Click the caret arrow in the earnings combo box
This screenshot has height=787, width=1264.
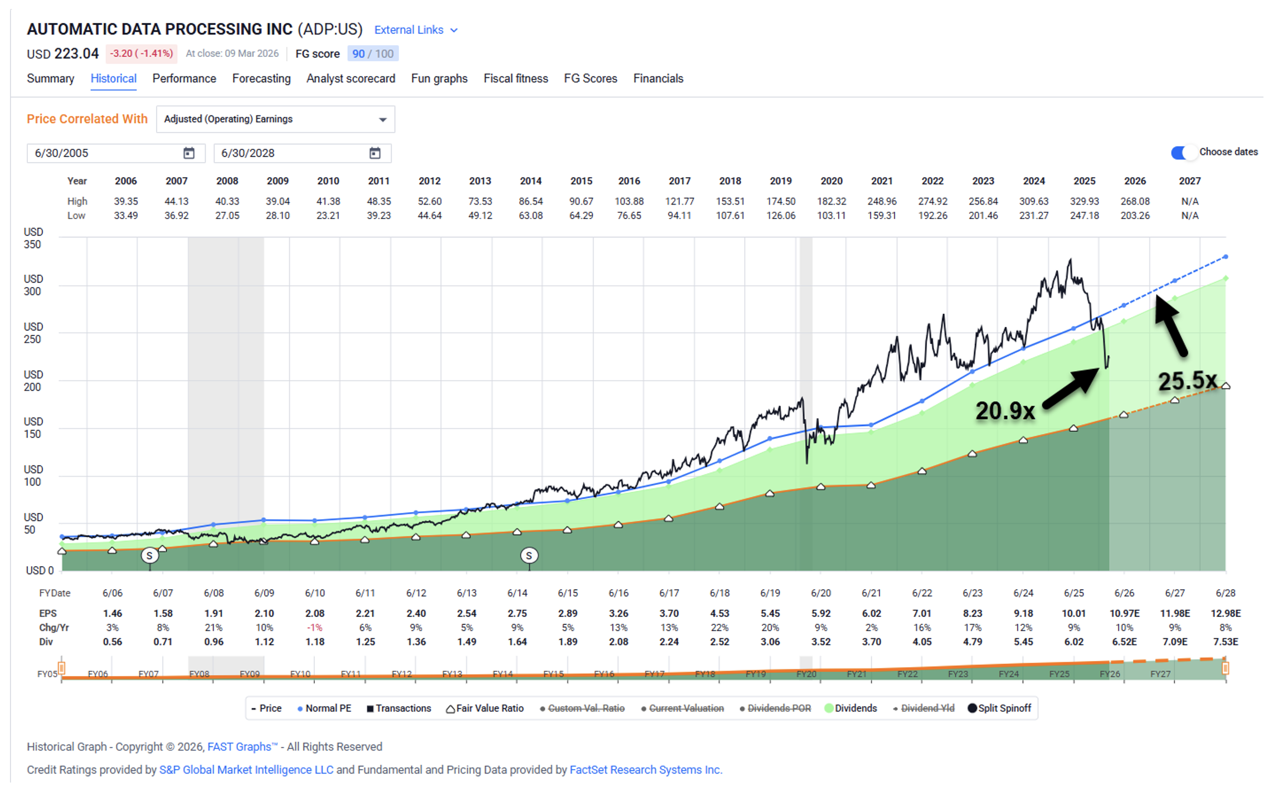click(383, 119)
